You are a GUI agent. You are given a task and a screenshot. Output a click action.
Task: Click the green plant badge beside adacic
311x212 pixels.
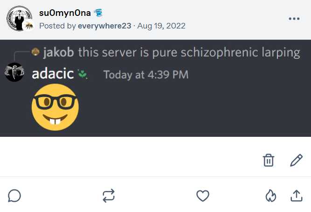pos(83,74)
